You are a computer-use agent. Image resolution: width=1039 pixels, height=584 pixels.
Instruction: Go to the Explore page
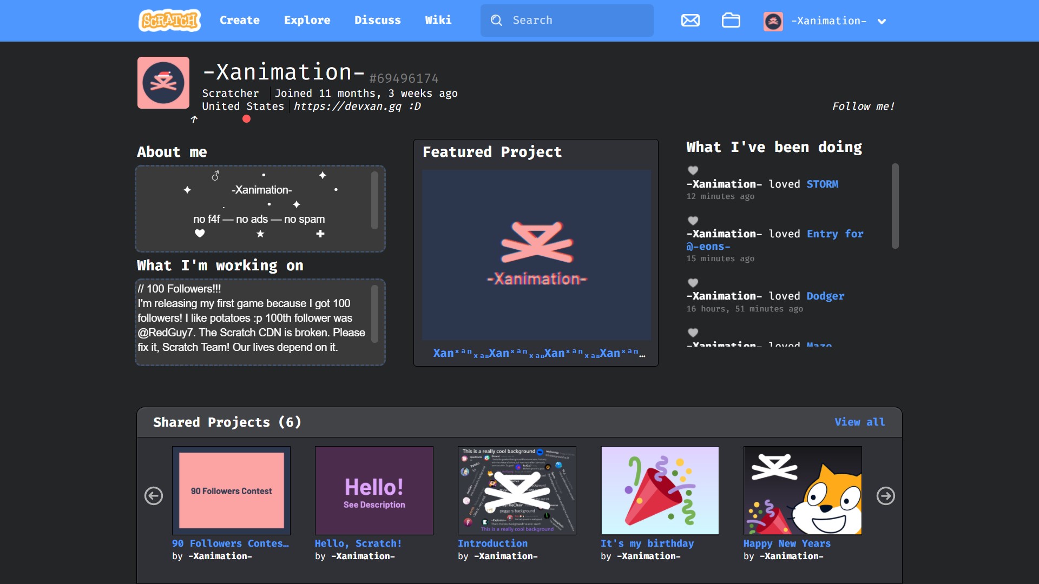pos(307,20)
